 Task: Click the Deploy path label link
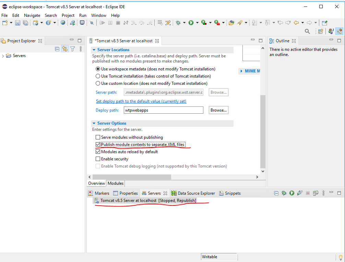tap(107, 110)
